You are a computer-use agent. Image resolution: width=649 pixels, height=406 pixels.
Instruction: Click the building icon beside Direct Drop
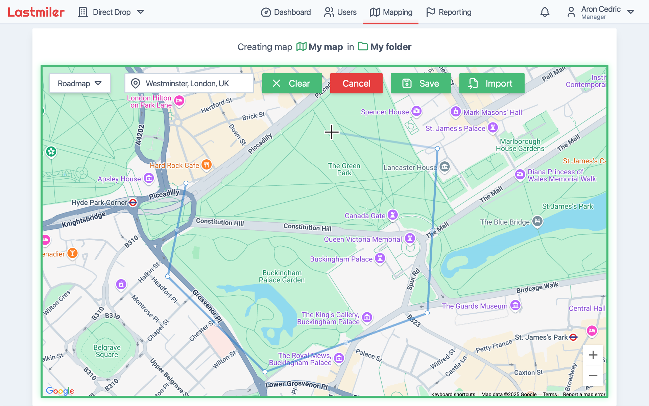point(83,12)
